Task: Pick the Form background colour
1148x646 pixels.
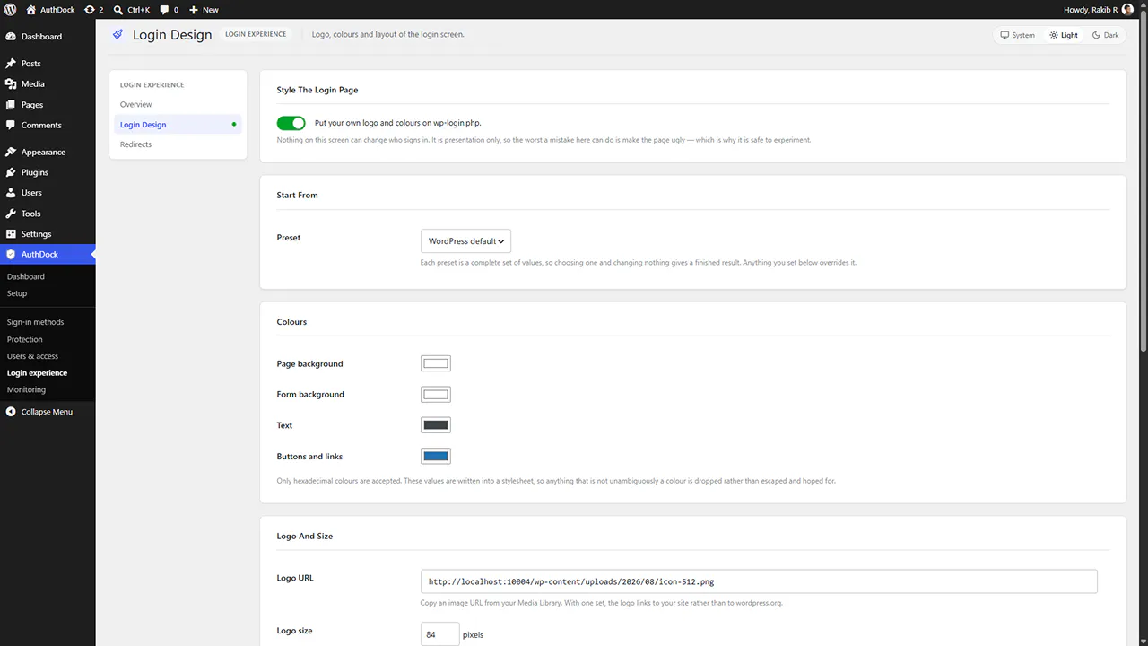Action: [436, 395]
